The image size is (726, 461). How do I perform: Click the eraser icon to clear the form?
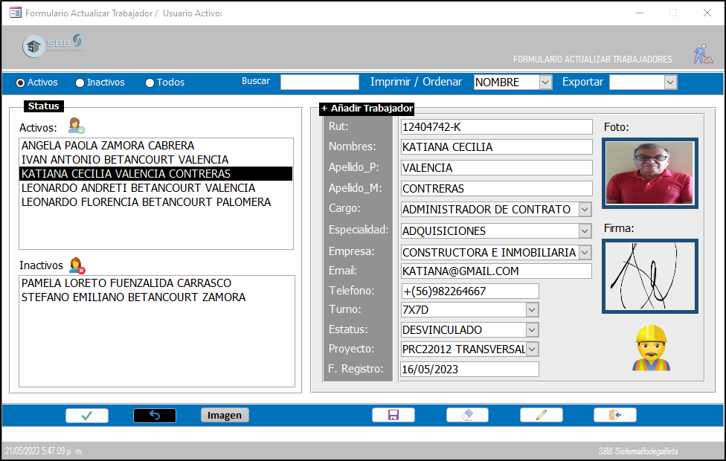tap(466, 415)
